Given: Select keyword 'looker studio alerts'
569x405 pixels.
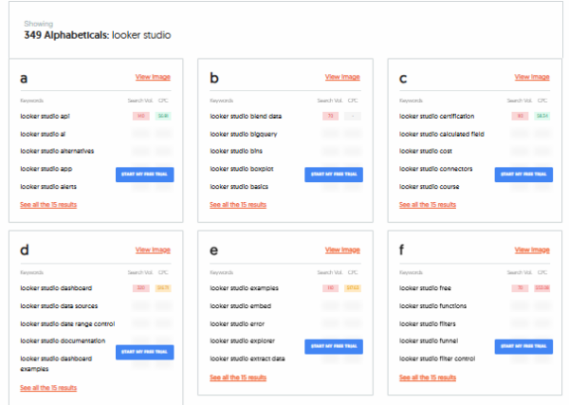Looking at the screenshot, I should pyautogui.click(x=48, y=187).
